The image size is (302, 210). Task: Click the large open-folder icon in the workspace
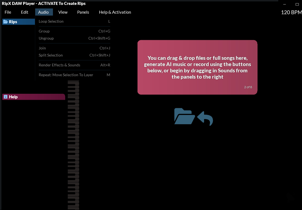[x=184, y=116]
